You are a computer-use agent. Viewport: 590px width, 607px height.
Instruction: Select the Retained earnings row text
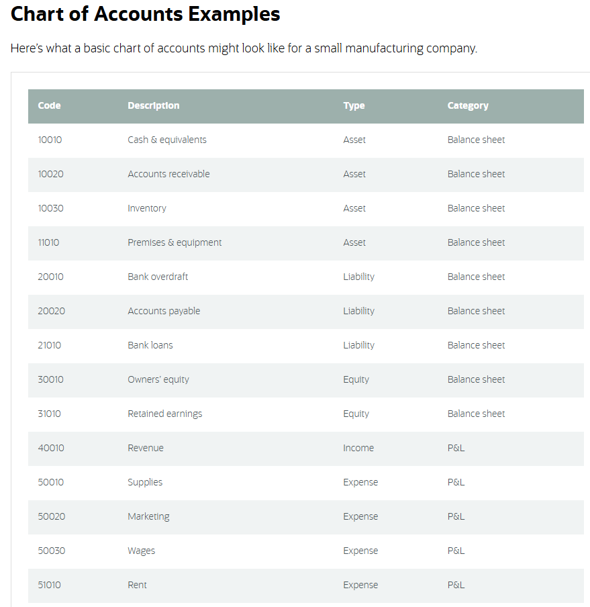164,414
